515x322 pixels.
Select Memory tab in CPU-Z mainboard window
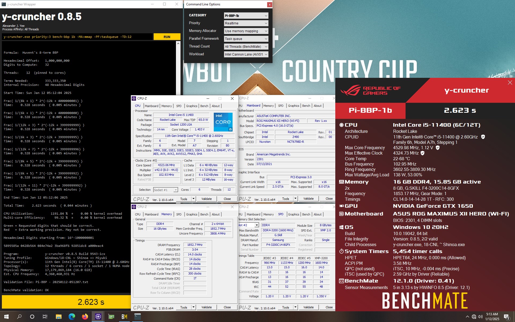coord(268,106)
